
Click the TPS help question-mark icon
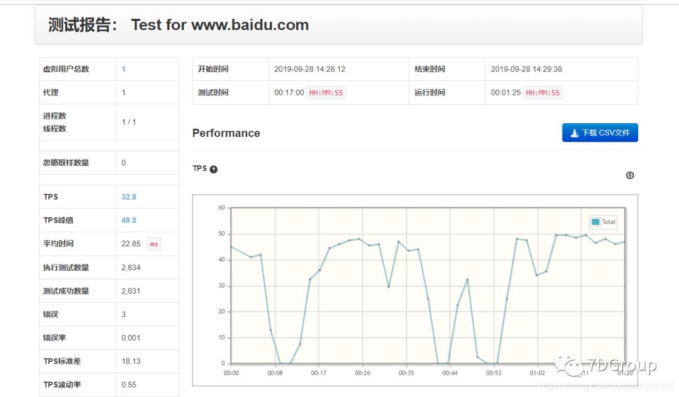coord(214,169)
